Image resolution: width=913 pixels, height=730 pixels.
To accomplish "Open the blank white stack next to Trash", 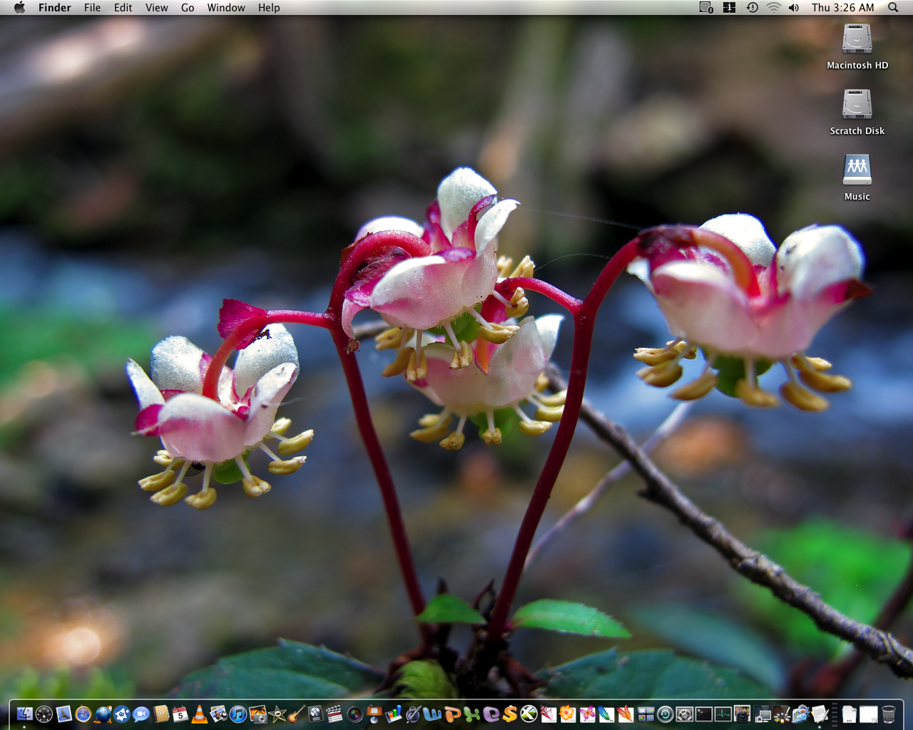I will click(x=868, y=714).
